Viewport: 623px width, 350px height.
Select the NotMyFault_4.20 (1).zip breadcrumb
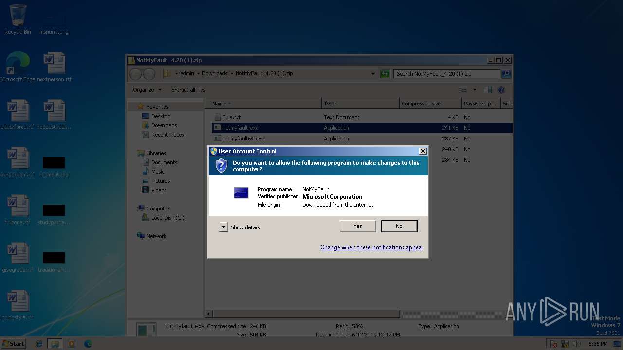pos(264,74)
